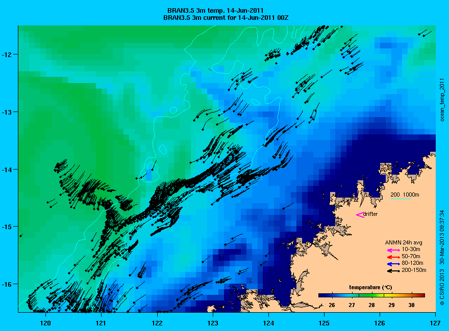Click the vertical CSIRO 2013 copyright timestamp
The image size is (449, 331).
pyautogui.click(x=442, y=258)
